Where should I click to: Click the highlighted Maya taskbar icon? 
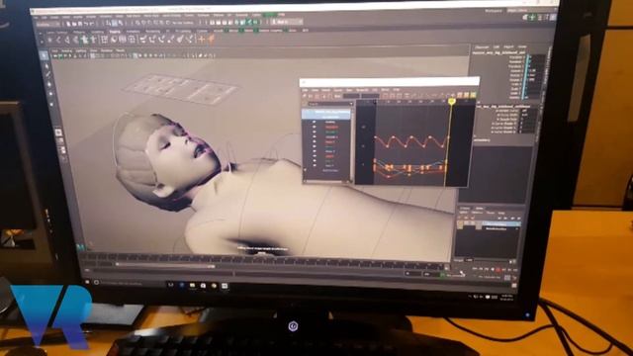point(225,286)
